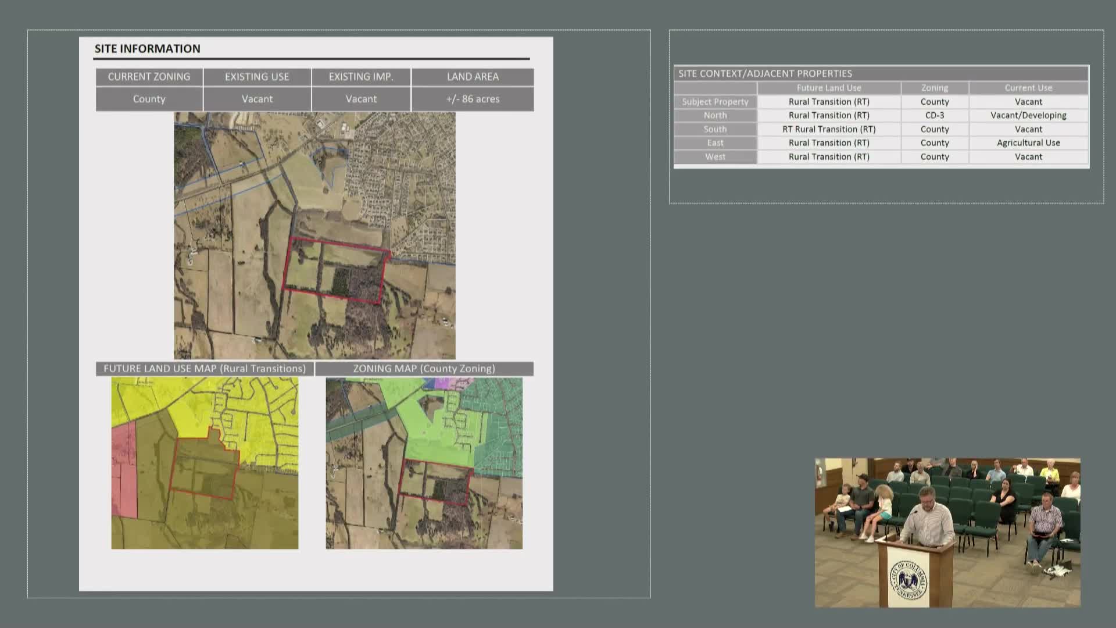Select the ZONING MAP (County Zoning) label
Screen dimensions: 1116x628
point(424,369)
